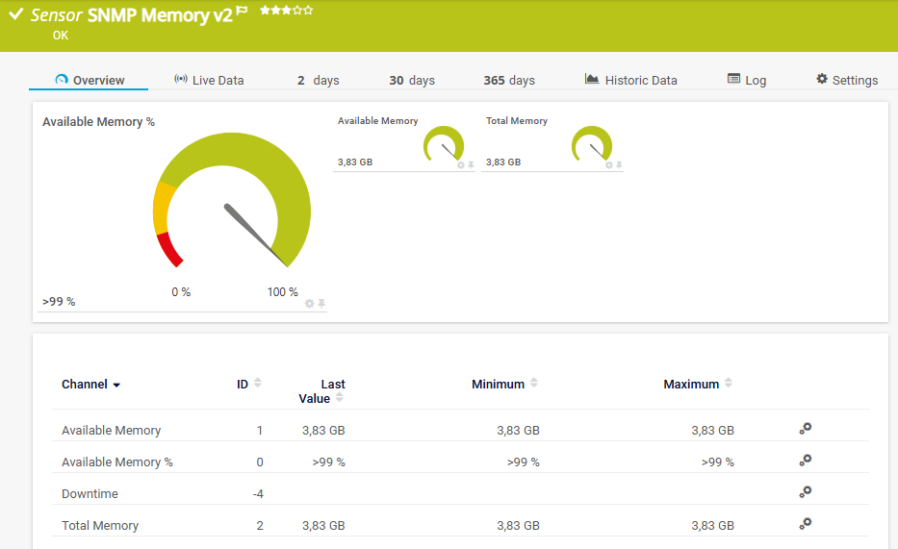Open the Settings tab
Image resolution: width=898 pixels, height=549 pixels.
click(847, 81)
